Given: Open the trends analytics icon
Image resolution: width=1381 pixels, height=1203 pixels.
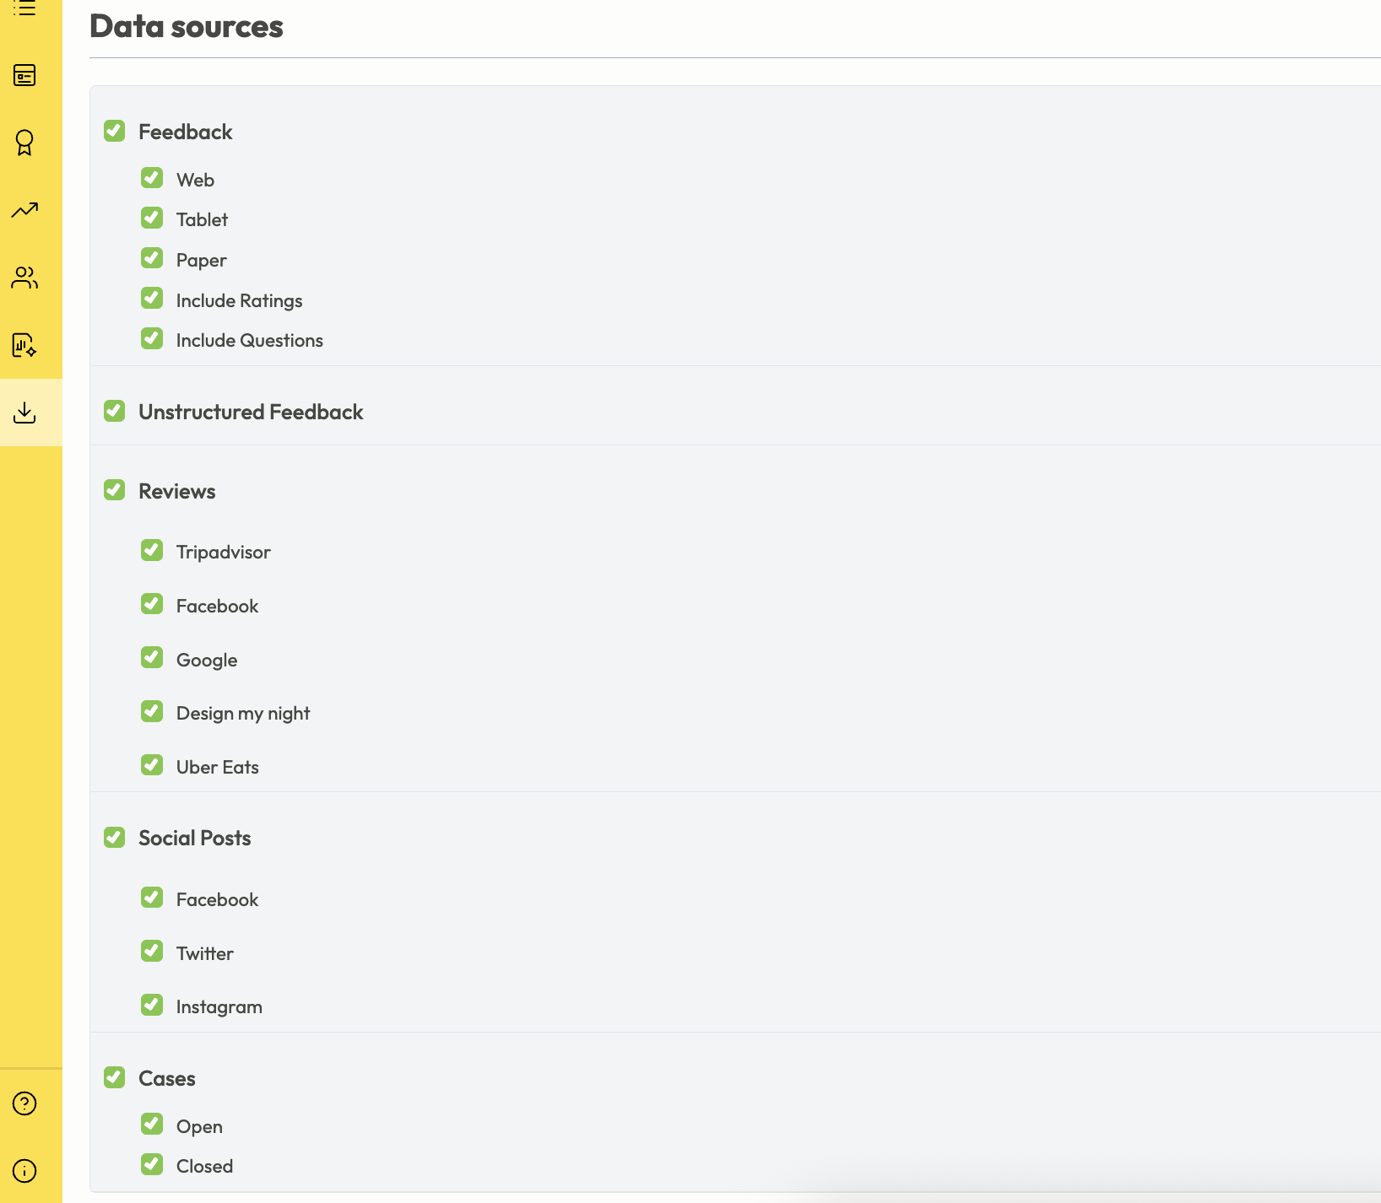Looking at the screenshot, I should coord(24,210).
